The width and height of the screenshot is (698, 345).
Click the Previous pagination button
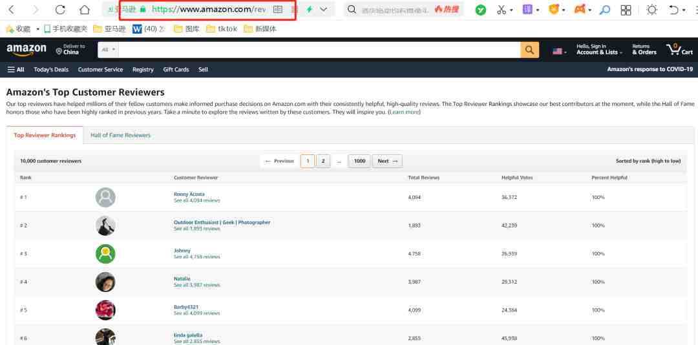click(x=279, y=161)
